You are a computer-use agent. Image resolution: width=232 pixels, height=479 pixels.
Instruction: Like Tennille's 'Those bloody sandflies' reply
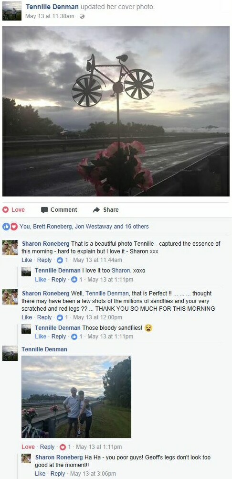pos(41,337)
